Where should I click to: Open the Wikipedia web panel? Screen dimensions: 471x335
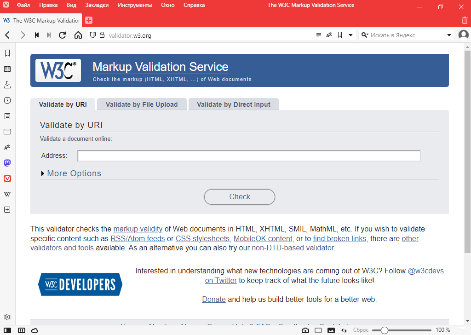(x=7, y=194)
